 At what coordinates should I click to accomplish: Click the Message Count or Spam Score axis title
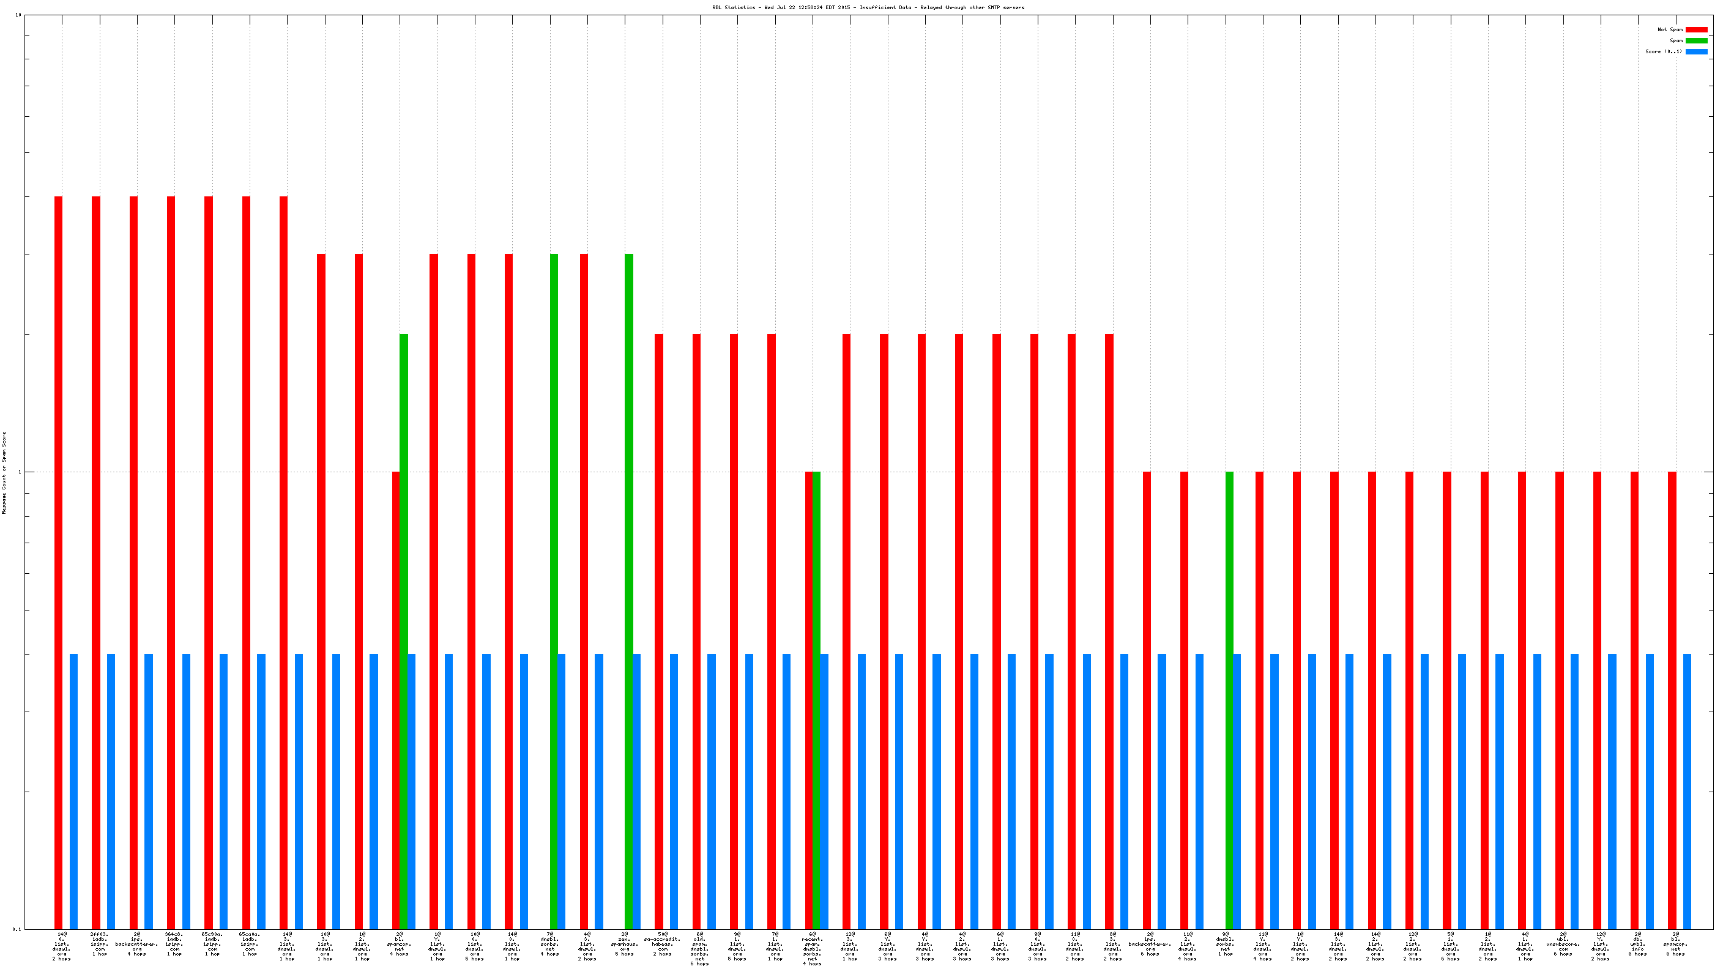pyautogui.click(x=4, y=472)
